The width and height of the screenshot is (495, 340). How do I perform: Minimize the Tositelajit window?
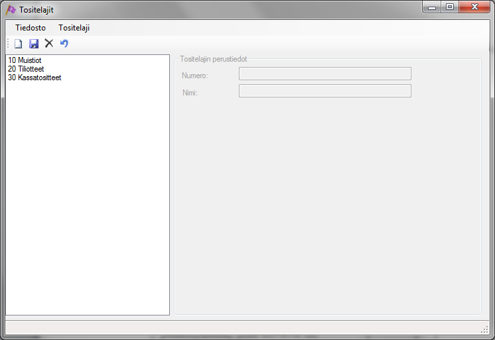pos(432,7)
